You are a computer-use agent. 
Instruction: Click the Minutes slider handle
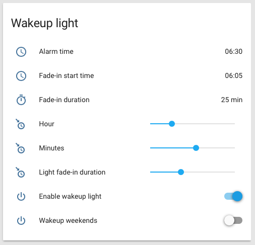tap(196, 148)
